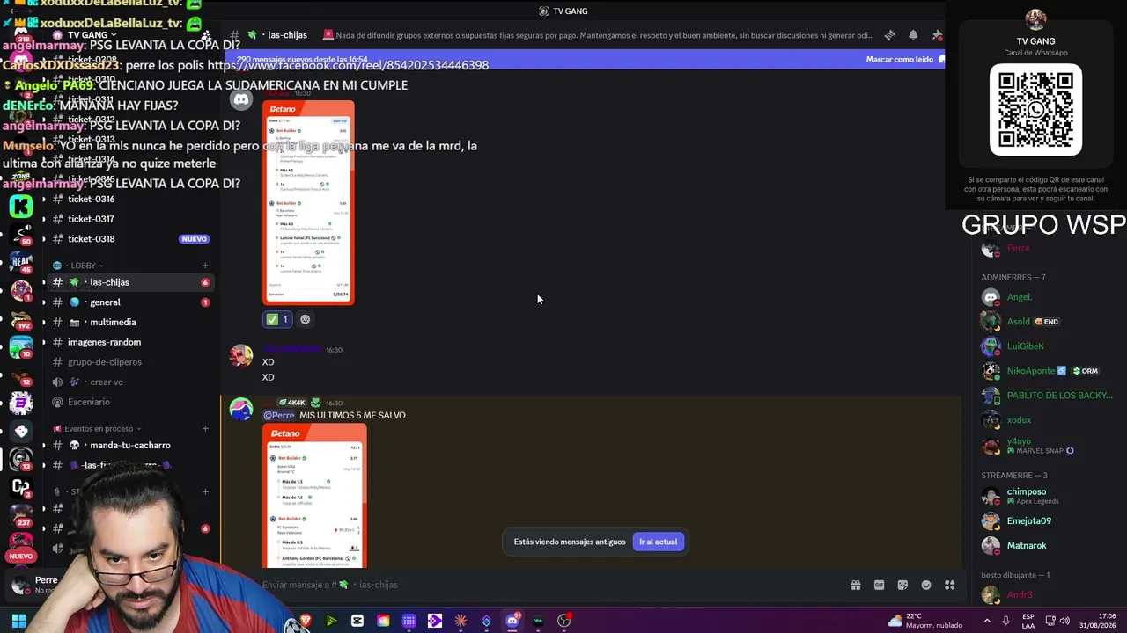Open the threads icon in channel header
The width and height of the screenshot is (1127, 633).
890,35
